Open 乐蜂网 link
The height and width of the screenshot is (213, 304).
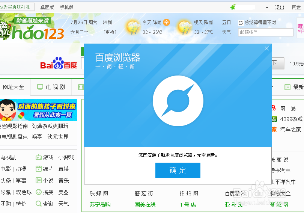(99, 193)
